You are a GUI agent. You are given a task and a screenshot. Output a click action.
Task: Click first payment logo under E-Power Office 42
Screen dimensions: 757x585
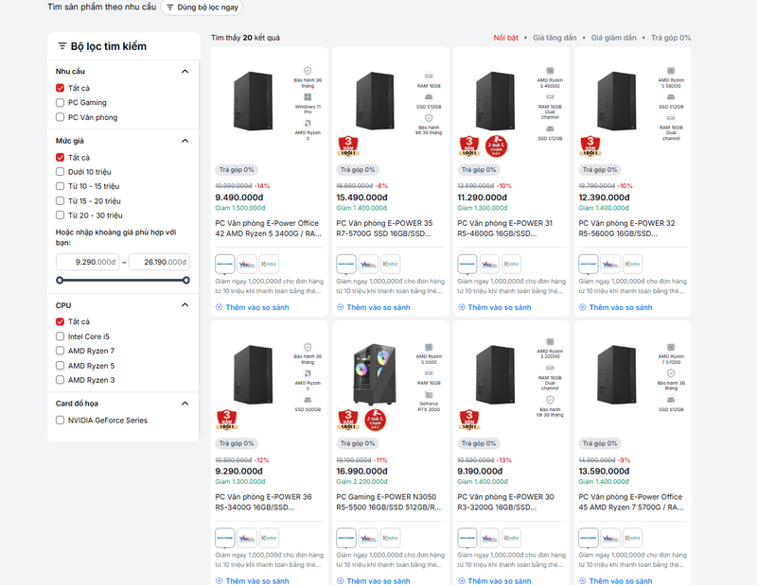[225, 264]
